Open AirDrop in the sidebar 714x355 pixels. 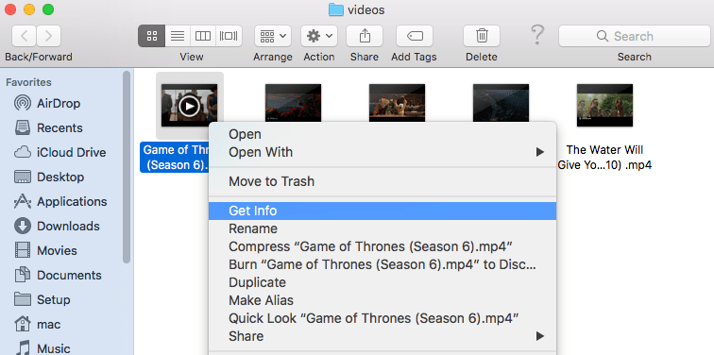[x=59, y=103]
